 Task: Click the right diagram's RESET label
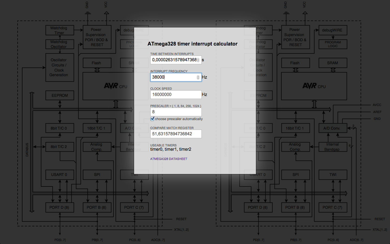click(380, 219)
